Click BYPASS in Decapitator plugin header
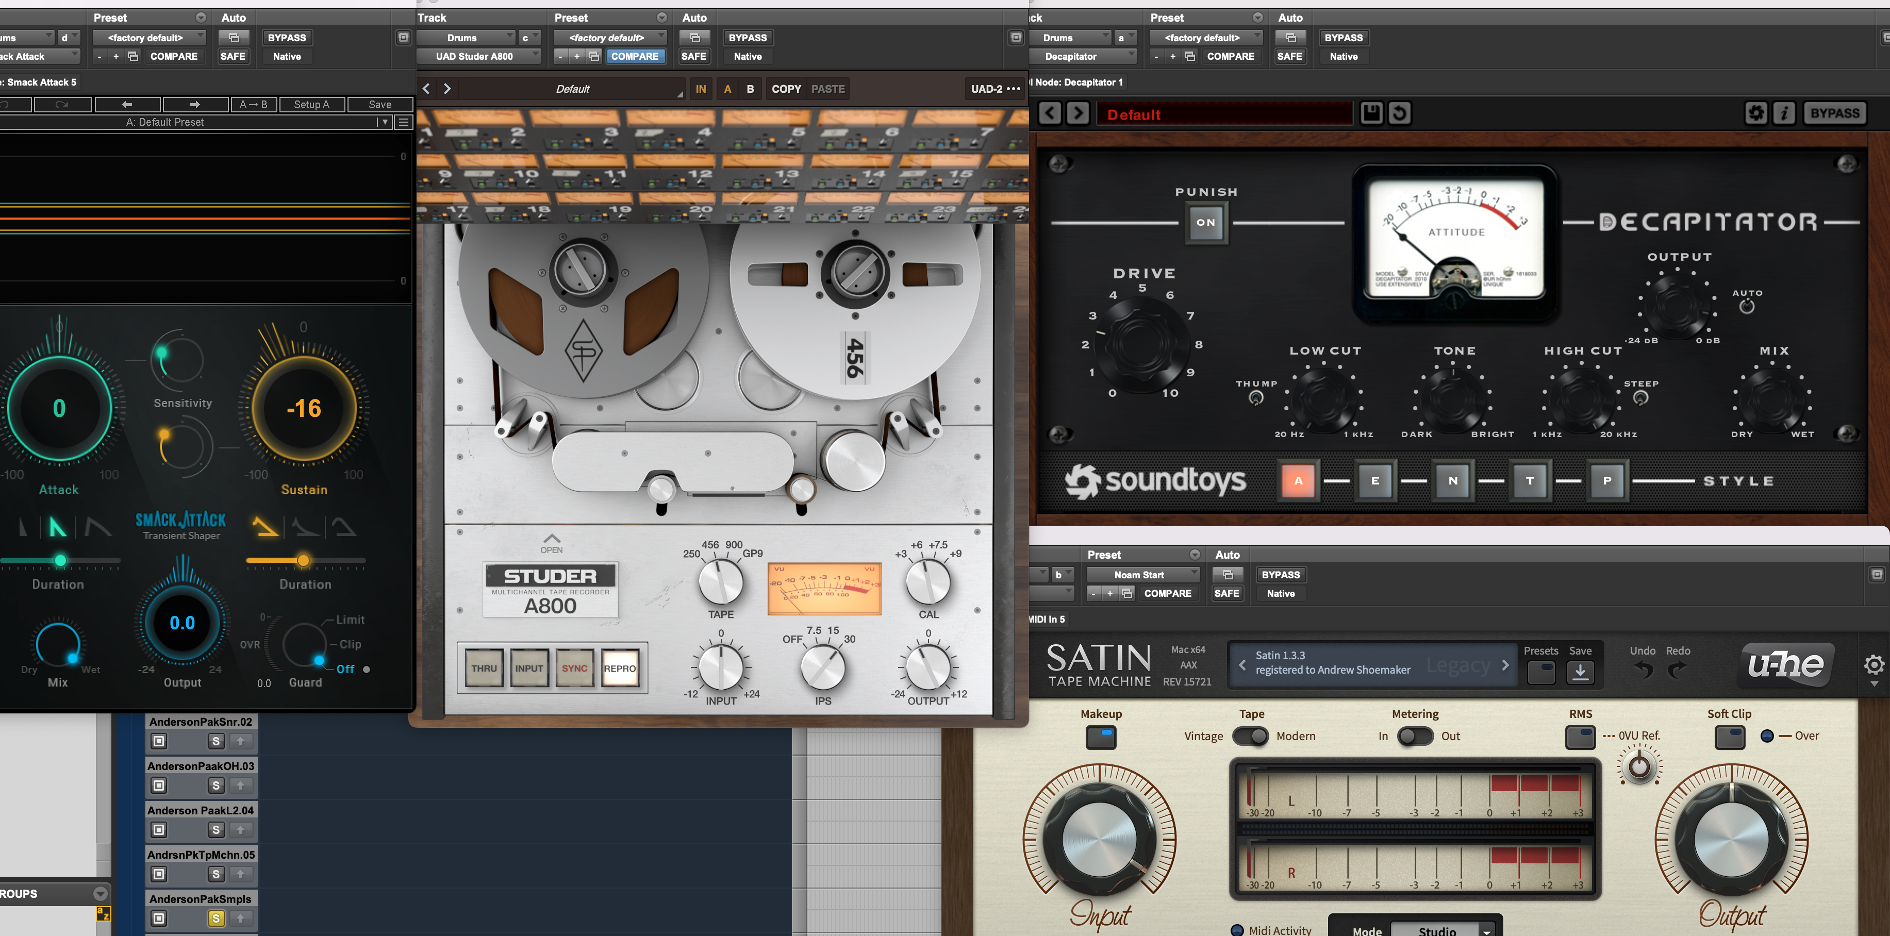The height and width of the screenshot is (936, 1890). pos(1344,38)
